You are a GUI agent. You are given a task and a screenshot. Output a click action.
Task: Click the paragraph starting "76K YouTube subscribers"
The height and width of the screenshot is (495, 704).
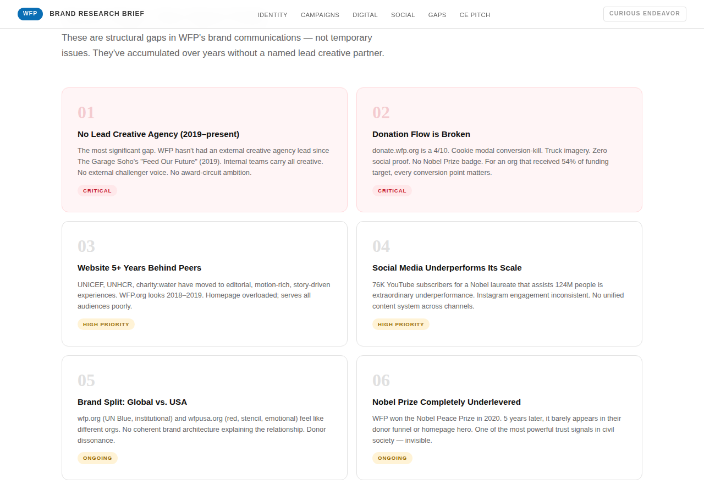tap(498, 295)
